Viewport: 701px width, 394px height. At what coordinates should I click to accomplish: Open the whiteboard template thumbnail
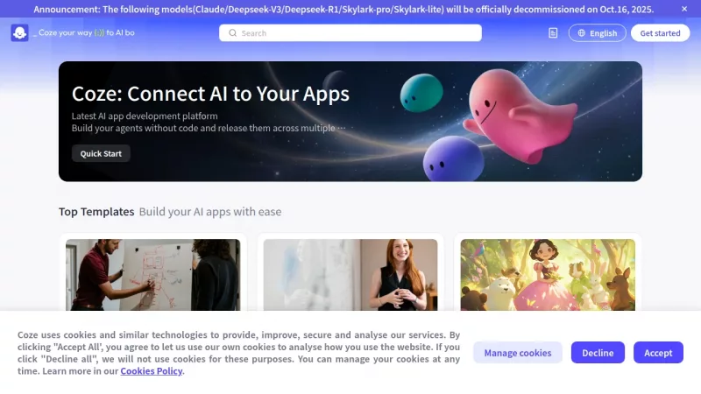pyautogui.click(x=152, y=275)
